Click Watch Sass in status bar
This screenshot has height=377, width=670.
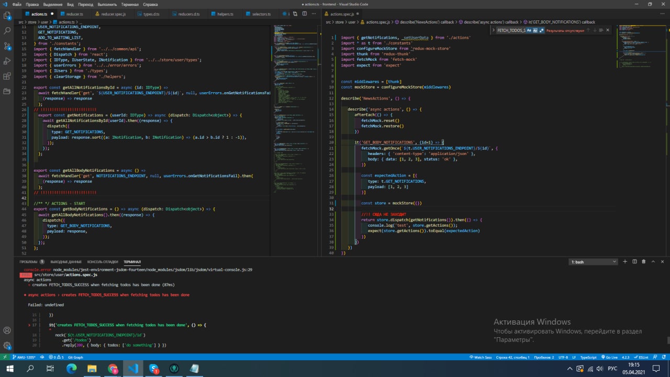(x=480, y=357)
